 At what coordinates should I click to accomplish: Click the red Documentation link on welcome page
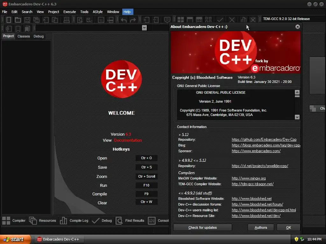point(128,140)
